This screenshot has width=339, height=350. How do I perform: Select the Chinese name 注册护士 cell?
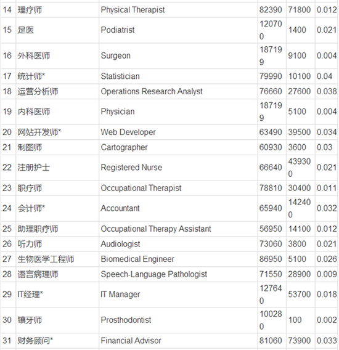point(57,168)
